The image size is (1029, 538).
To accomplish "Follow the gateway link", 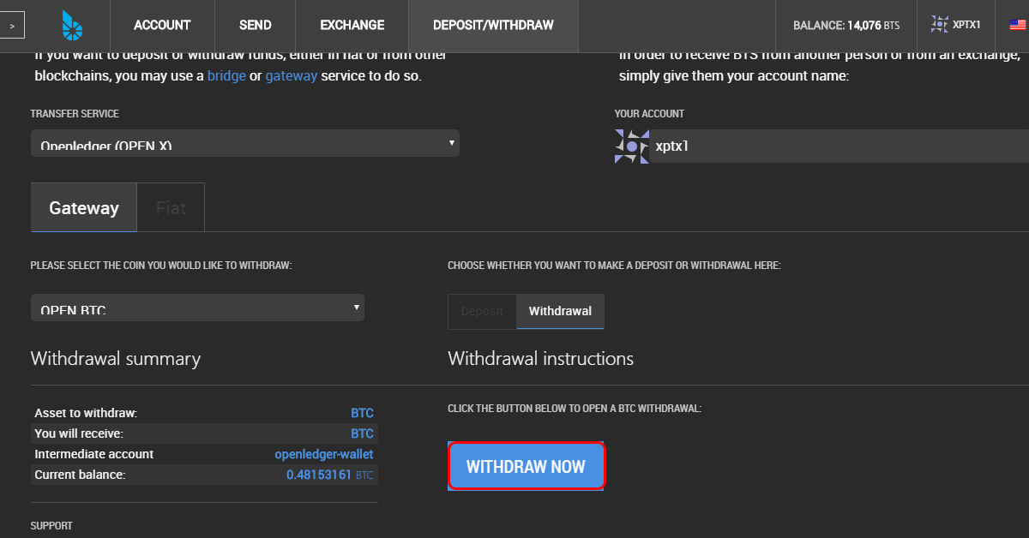I will (292, 75).
